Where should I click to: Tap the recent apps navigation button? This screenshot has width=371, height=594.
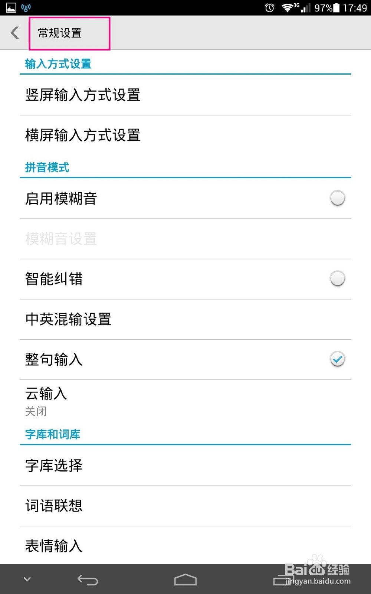(283, 580)
